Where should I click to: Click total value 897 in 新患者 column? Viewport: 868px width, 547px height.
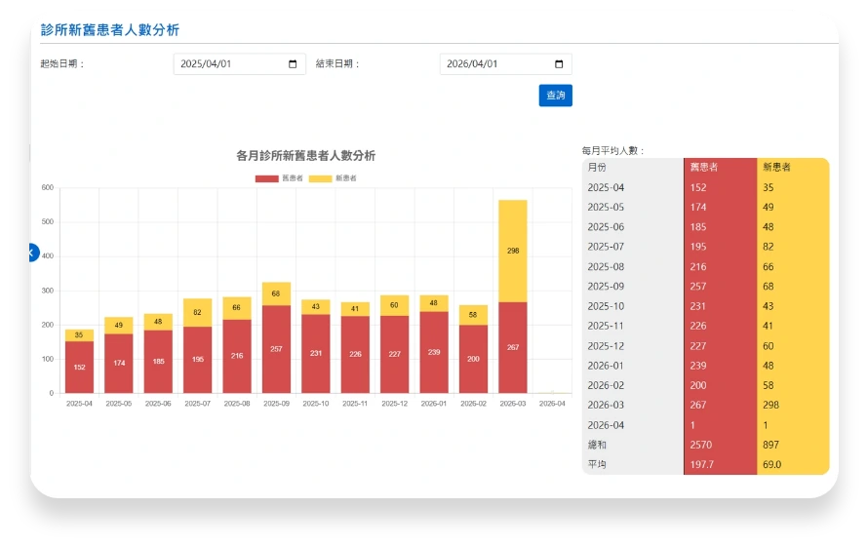770,446
